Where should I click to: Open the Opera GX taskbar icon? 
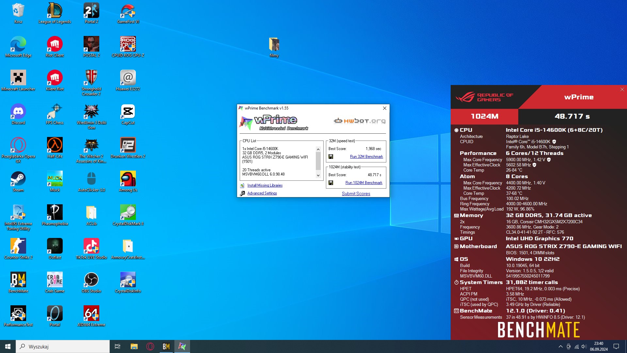tap(150, 346)
